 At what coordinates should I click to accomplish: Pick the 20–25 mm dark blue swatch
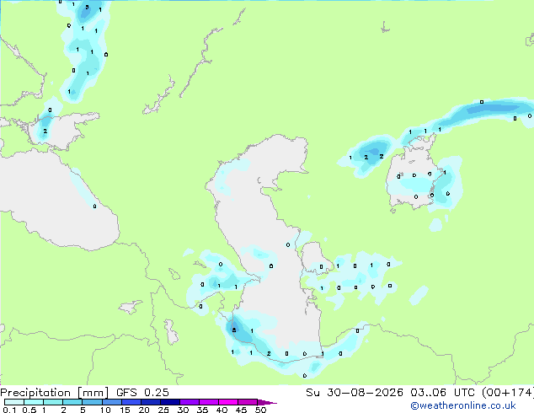pos(151,402)
